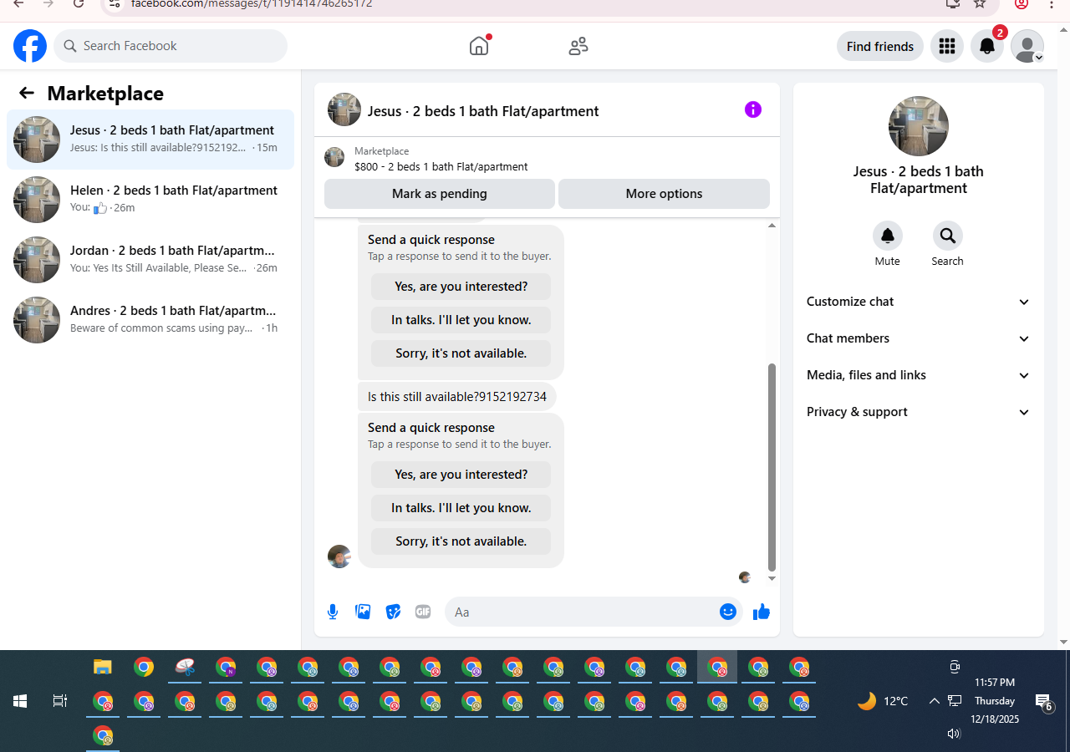Search in conversation magnifier icon

point(948,236)
